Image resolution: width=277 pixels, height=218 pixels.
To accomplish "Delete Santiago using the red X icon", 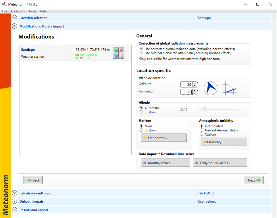I will [x=121, y=50].
